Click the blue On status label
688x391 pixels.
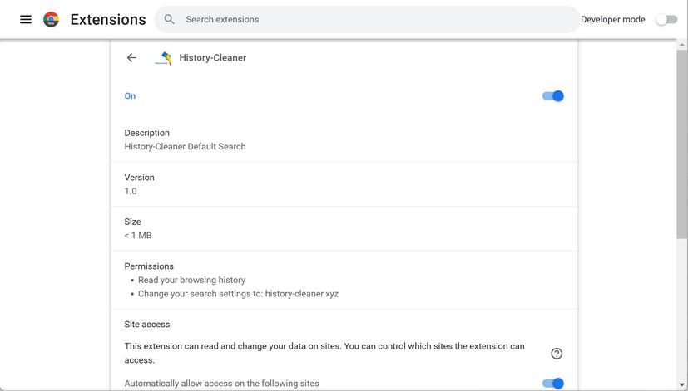tap(130, 96)
